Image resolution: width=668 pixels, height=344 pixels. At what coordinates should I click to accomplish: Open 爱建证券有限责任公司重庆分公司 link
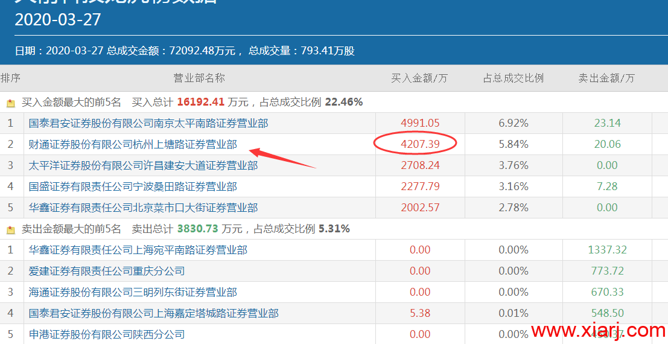(106, 271)
